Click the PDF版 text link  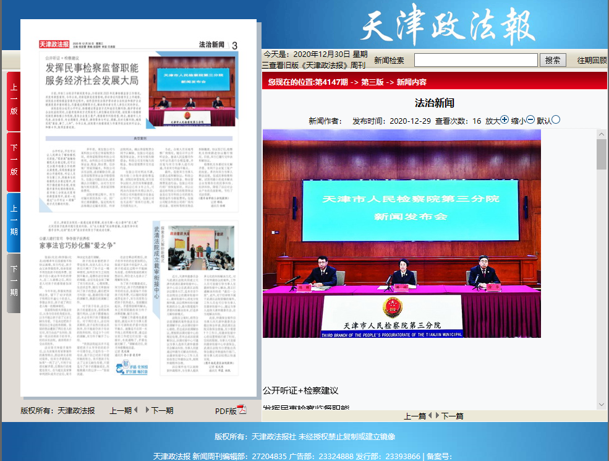[x=226, y=411]
